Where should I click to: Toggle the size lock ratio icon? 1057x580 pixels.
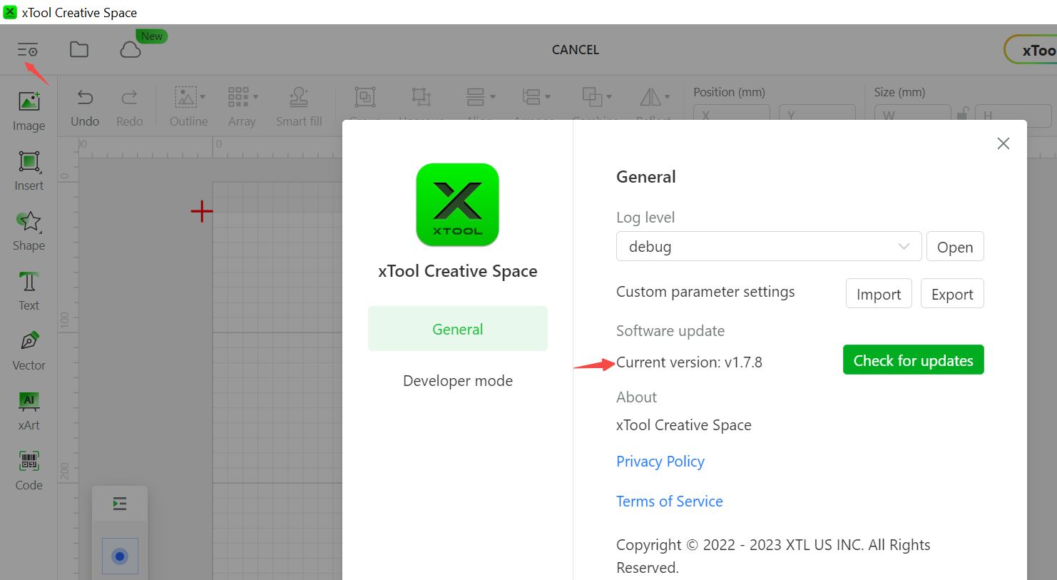pyautogui.click(x=963, y=113)
